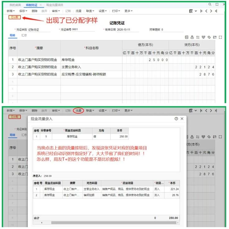Screen dimensions: 229x229
Task: Click monitor-layout icon above top voucher grid
Action: (204, 37)
